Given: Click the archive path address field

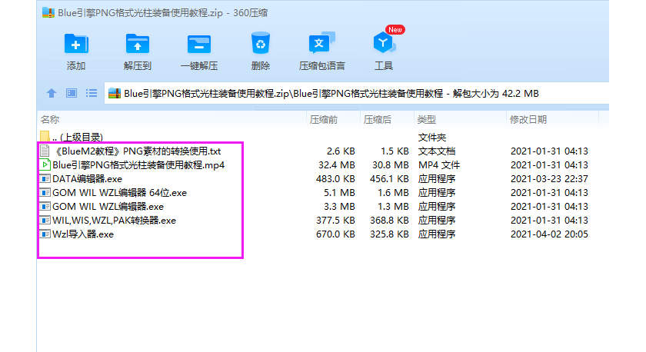Looking at the screenshot, I should click(x=357, y=94).
